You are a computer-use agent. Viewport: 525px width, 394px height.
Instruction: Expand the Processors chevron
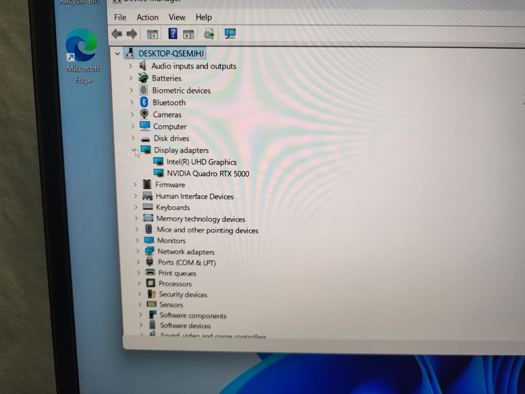point(139,283)
